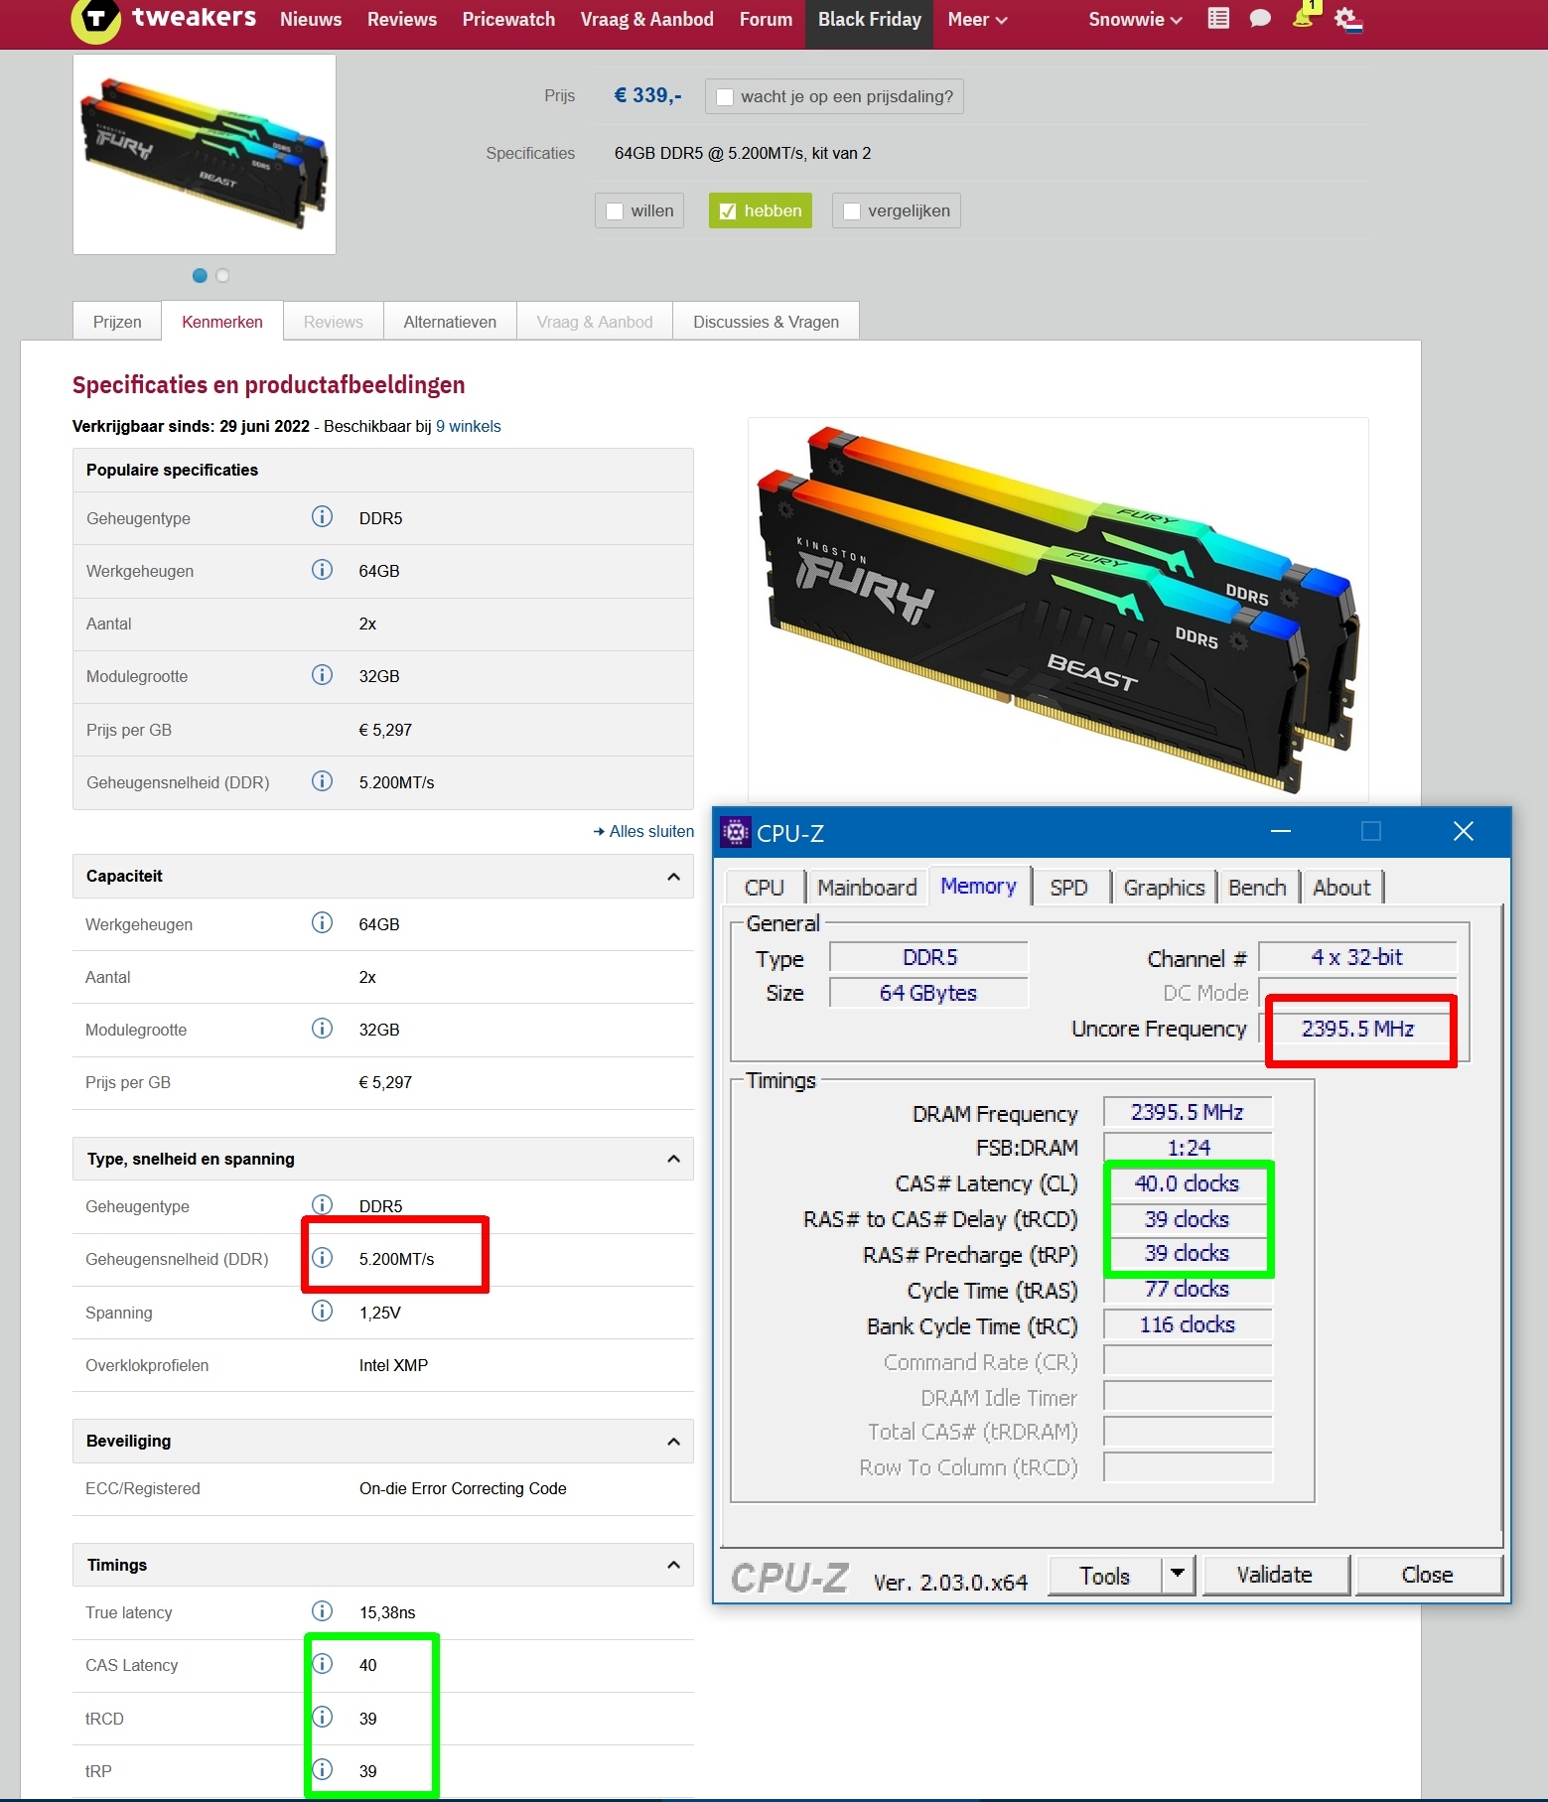Click info icon for Werkgeheugen under Capaciteit
Viewport: 1548px width, 1802px height.
tap(322, 922)
